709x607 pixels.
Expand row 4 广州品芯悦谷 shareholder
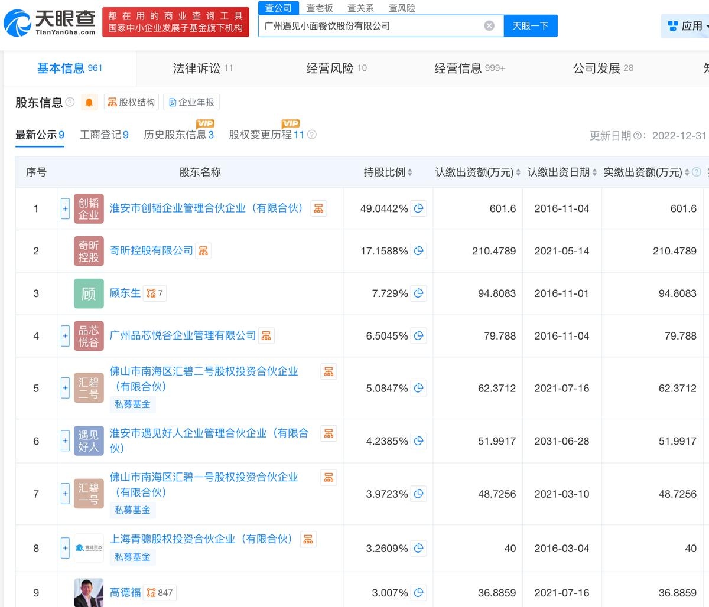tap(66, 336)
